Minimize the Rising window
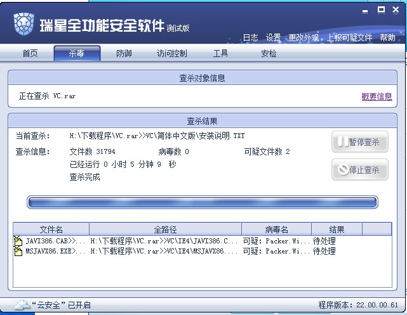The width and height of the screenshot is (407, 315). [x=365, y=11]
